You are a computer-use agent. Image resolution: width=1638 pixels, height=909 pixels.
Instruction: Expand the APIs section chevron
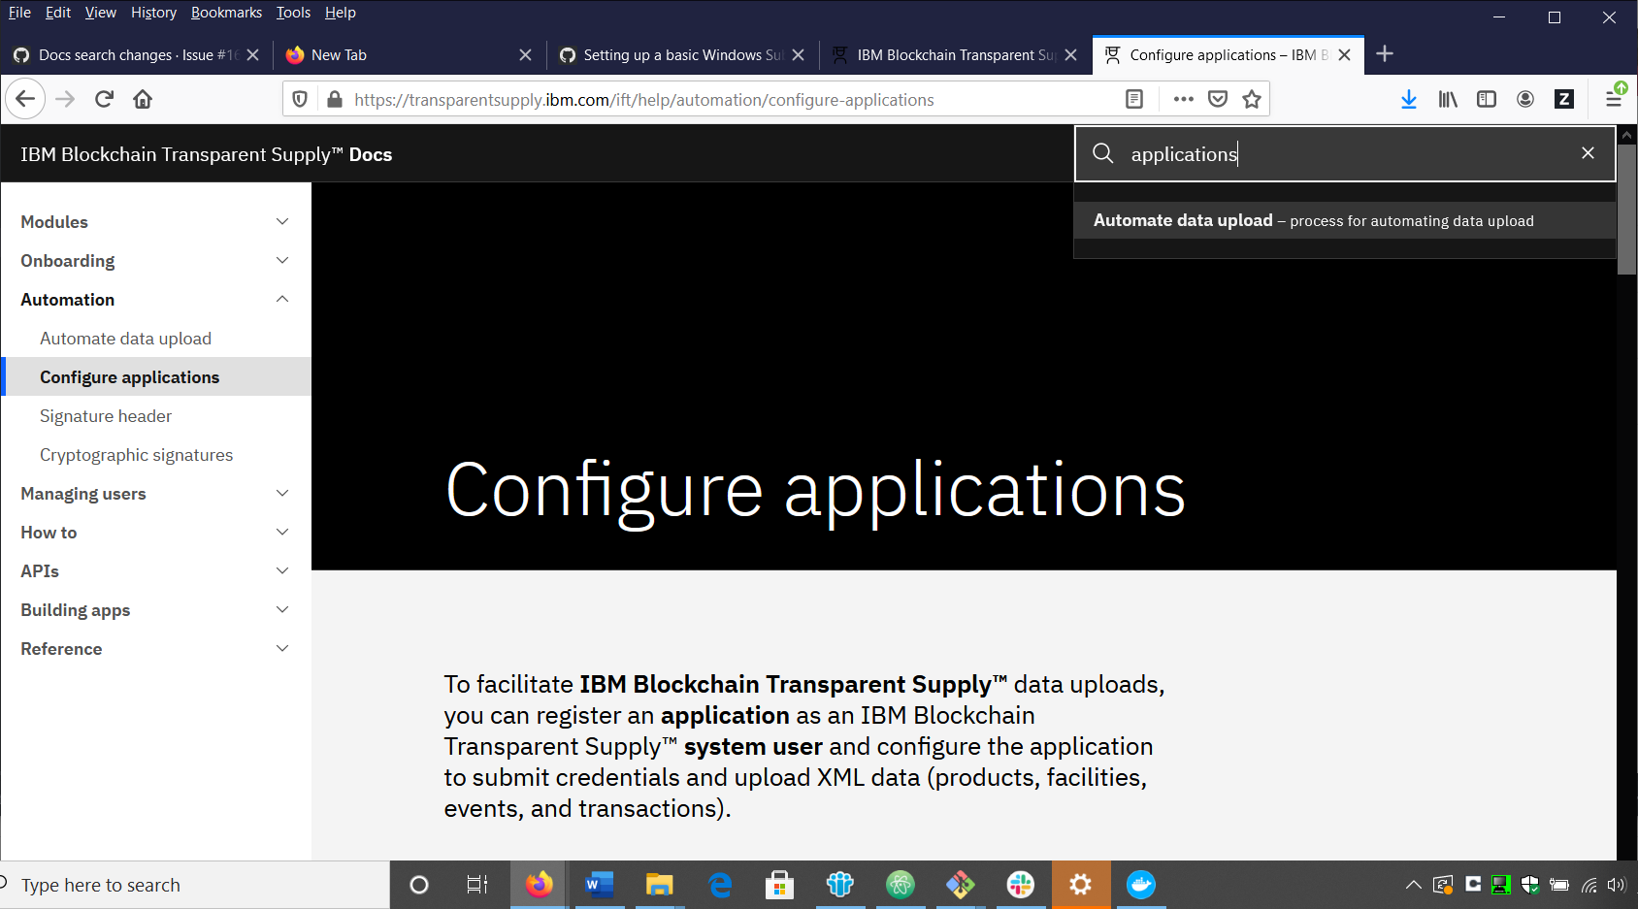pyautogui.click(x=282, y=570)
